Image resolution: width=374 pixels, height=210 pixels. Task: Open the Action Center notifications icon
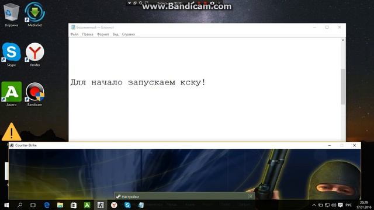pos(341,205)
